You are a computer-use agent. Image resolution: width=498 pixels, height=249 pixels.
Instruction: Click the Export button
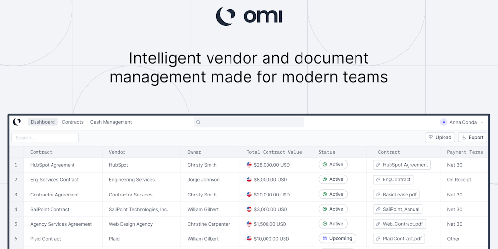[x=473, y=137]
